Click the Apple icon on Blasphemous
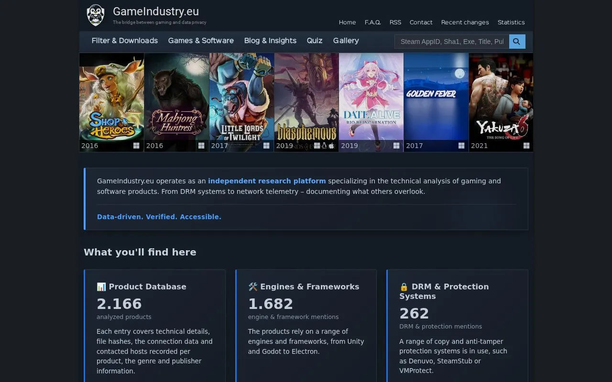The width and height of the screenshot is (612, 382). pos(331,146)
